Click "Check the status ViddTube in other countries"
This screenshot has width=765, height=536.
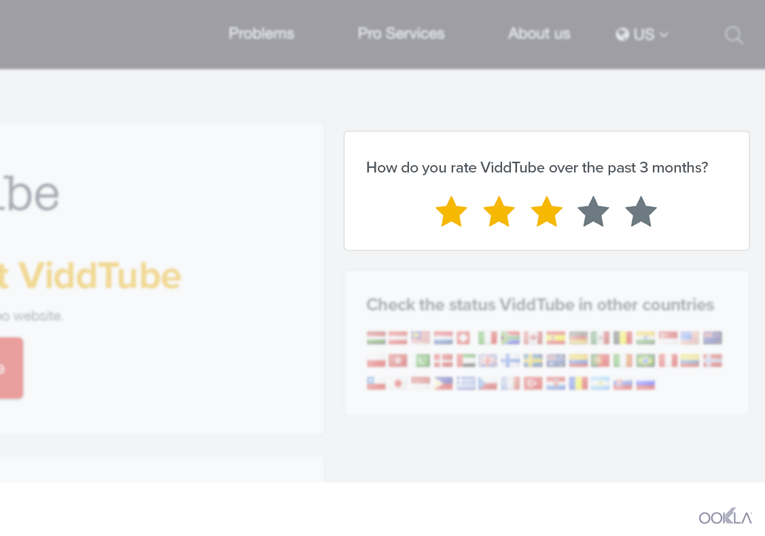coord(540,305)
